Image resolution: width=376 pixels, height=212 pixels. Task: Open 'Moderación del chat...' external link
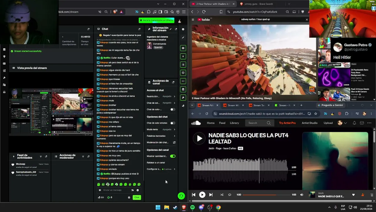tap(174, 143)
